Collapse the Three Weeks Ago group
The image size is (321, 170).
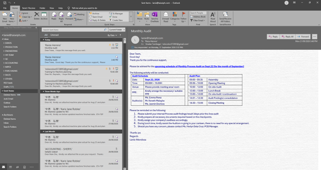pyautogui.click(x=43, y=92)
